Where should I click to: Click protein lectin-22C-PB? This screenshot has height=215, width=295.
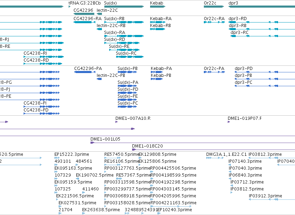pyautogui.click(x=99, y=79)
